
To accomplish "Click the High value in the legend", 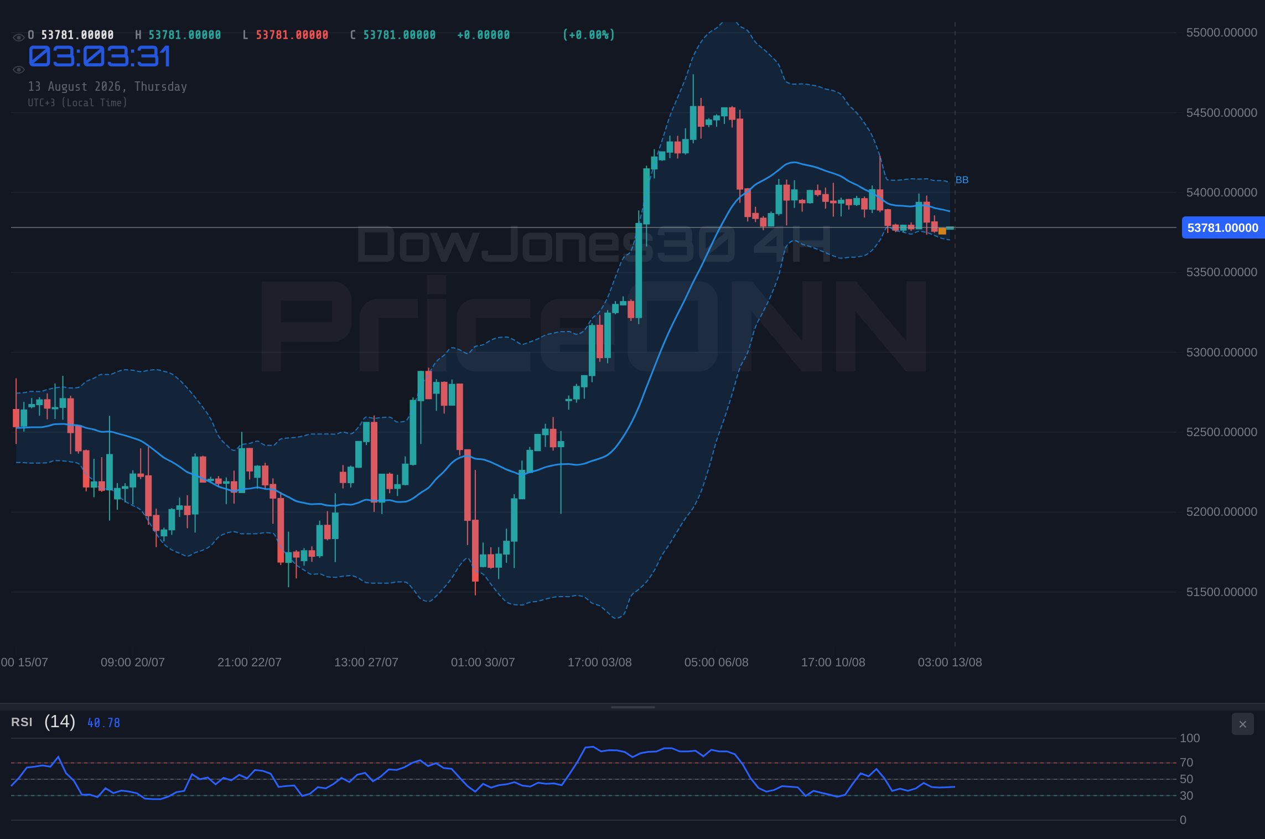I will tap(185, 35).
